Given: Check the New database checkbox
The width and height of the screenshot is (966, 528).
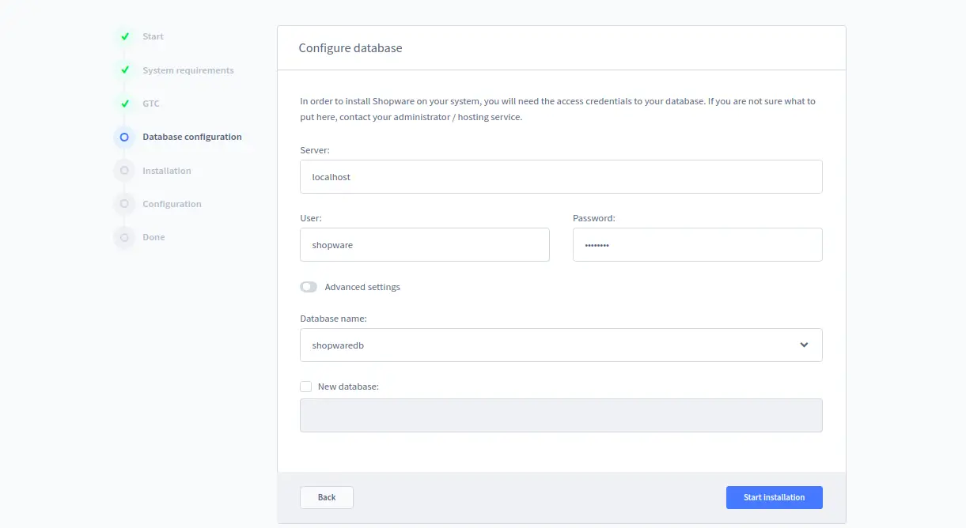Looking at the screenshot, I should tap(305, 387).
